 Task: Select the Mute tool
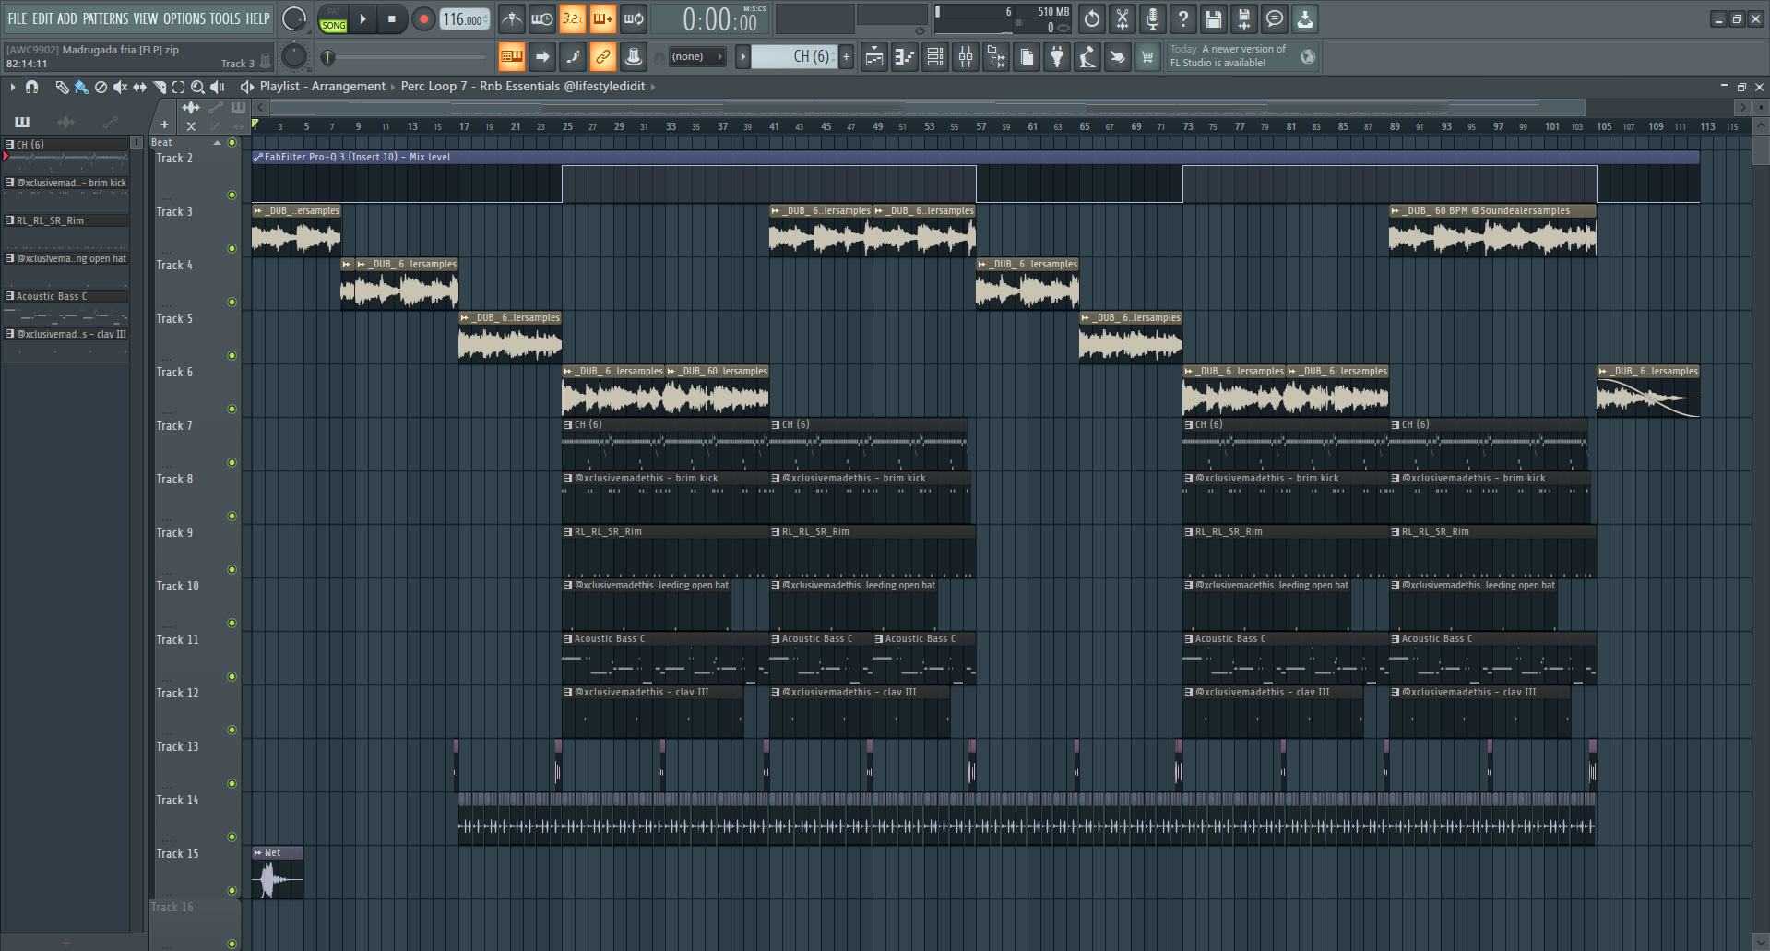pyautogui.click(x=120, y=87)
